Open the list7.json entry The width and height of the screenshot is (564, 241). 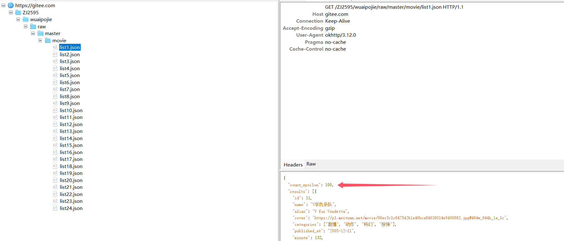(70, 89)
